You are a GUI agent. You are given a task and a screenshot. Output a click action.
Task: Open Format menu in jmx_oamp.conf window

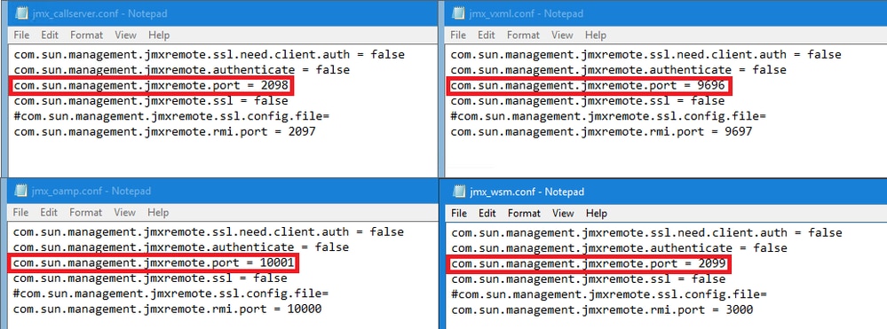pos(86,213)
